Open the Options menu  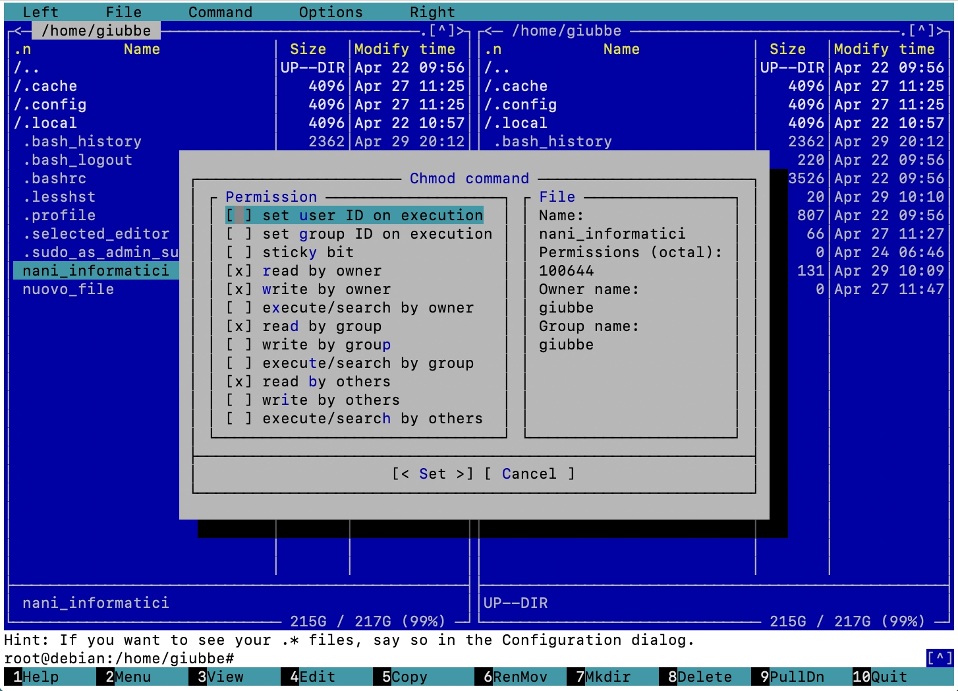330,11
